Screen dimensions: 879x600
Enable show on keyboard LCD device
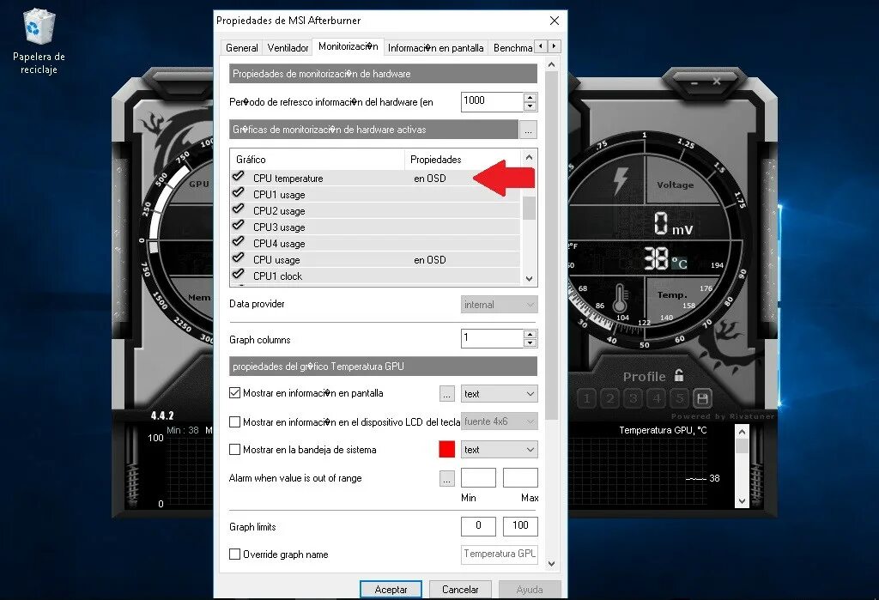pos(235,421)
